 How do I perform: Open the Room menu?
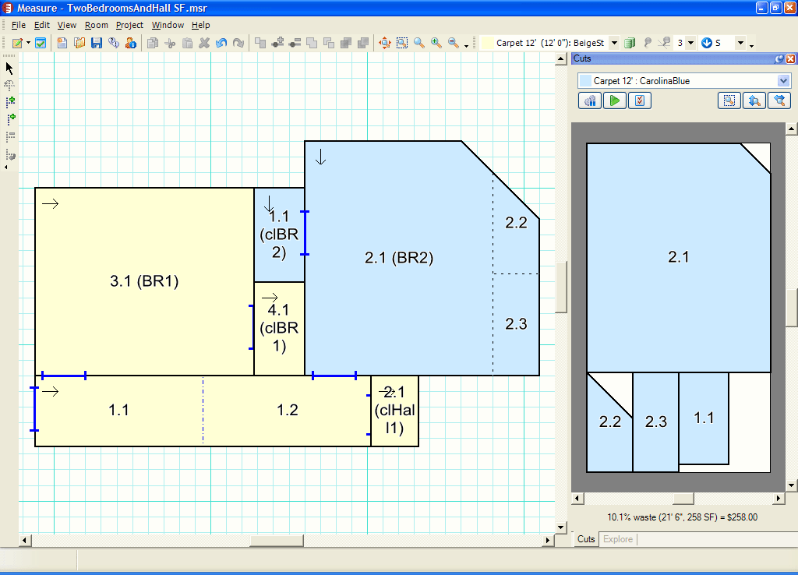(x=97, y=25)
